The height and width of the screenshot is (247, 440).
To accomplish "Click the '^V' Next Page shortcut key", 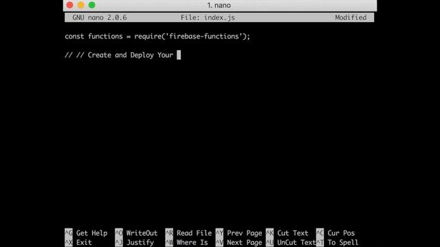I will coord(219,242).
